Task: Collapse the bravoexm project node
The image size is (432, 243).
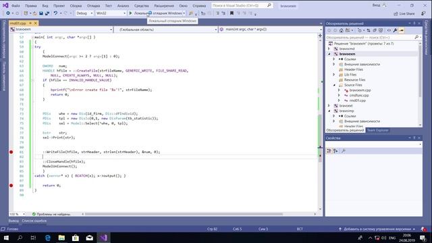Action: click(x=329, y=54)
